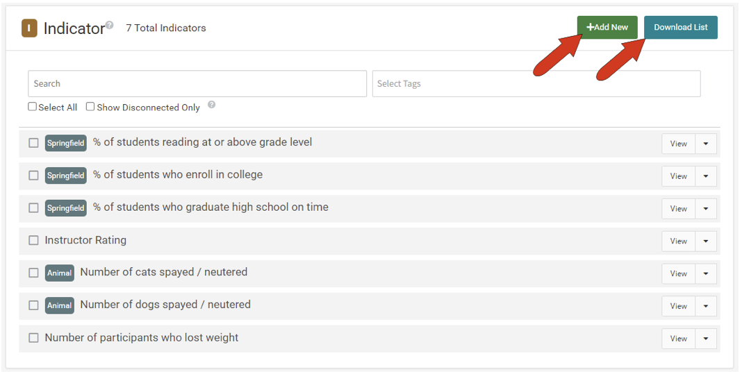Tick checkbox for Instructor Rating indicator
Screen dimensions: 742x376
[x=33, y=241]
